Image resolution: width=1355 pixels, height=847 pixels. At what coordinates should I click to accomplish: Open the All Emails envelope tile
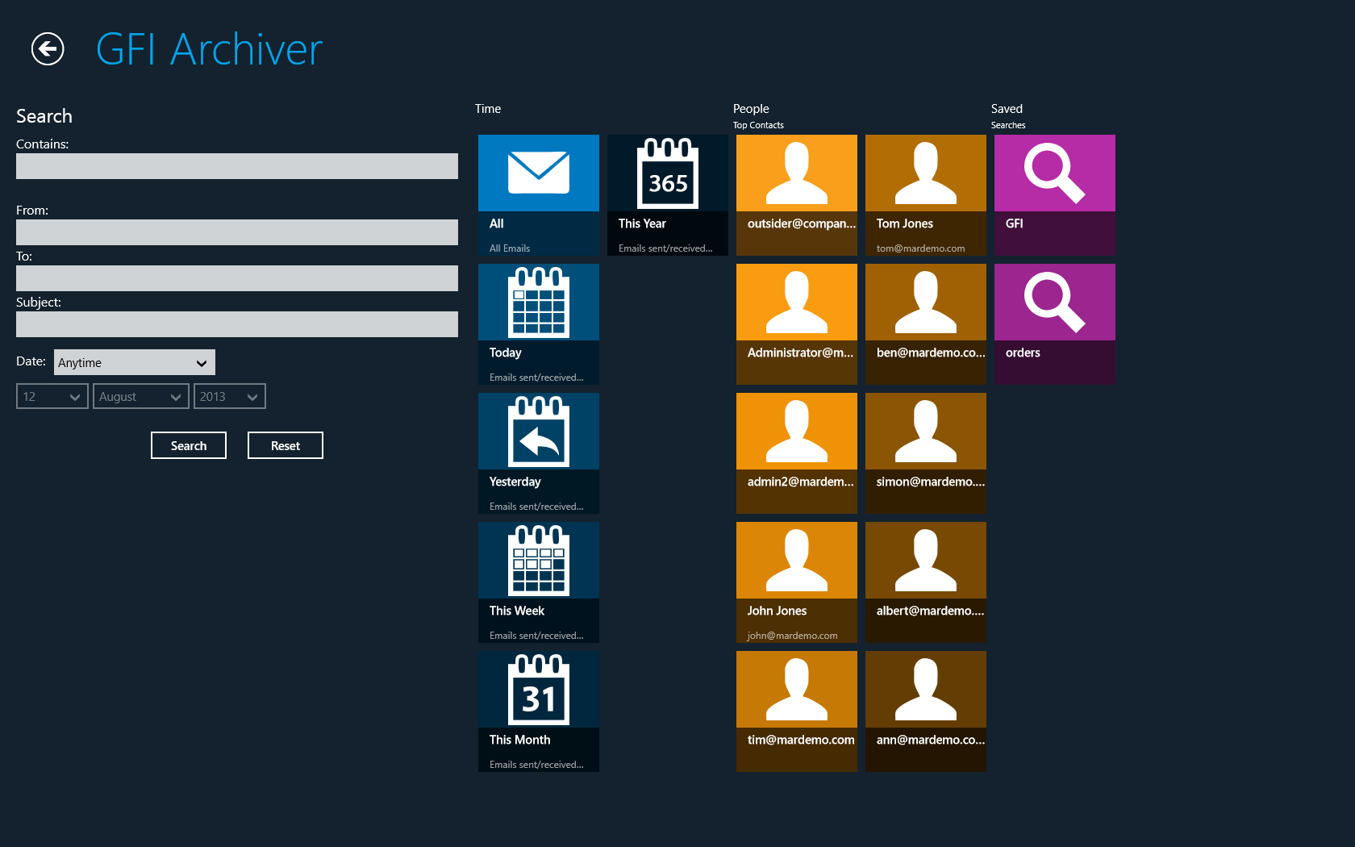[x=538, y=194]
